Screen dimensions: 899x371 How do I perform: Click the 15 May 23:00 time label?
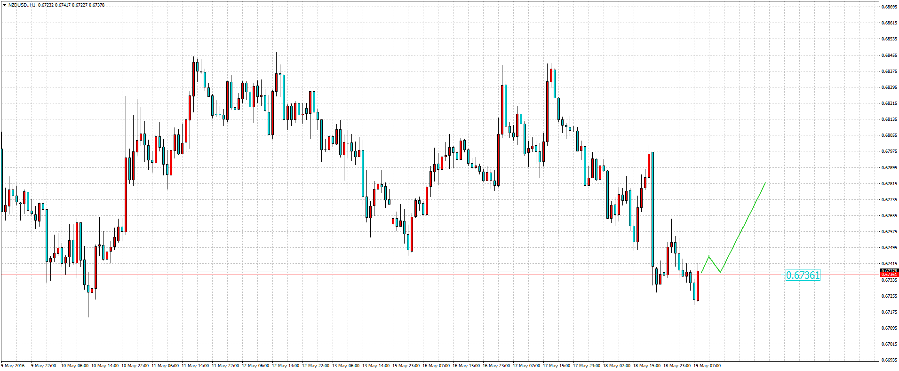pyautogui.click(x=406, y=366)
